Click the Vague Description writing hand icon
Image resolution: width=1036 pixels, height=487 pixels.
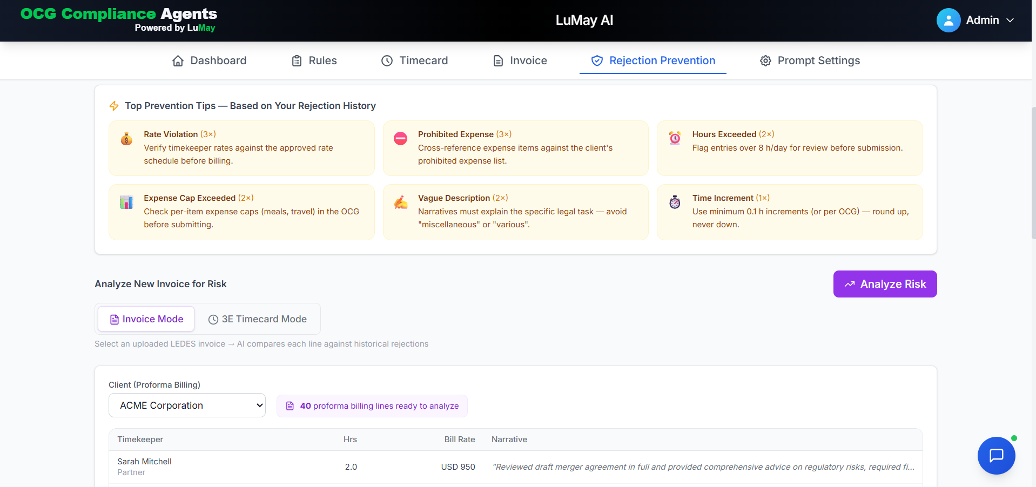pyautogui.click(x=401, y=202)
